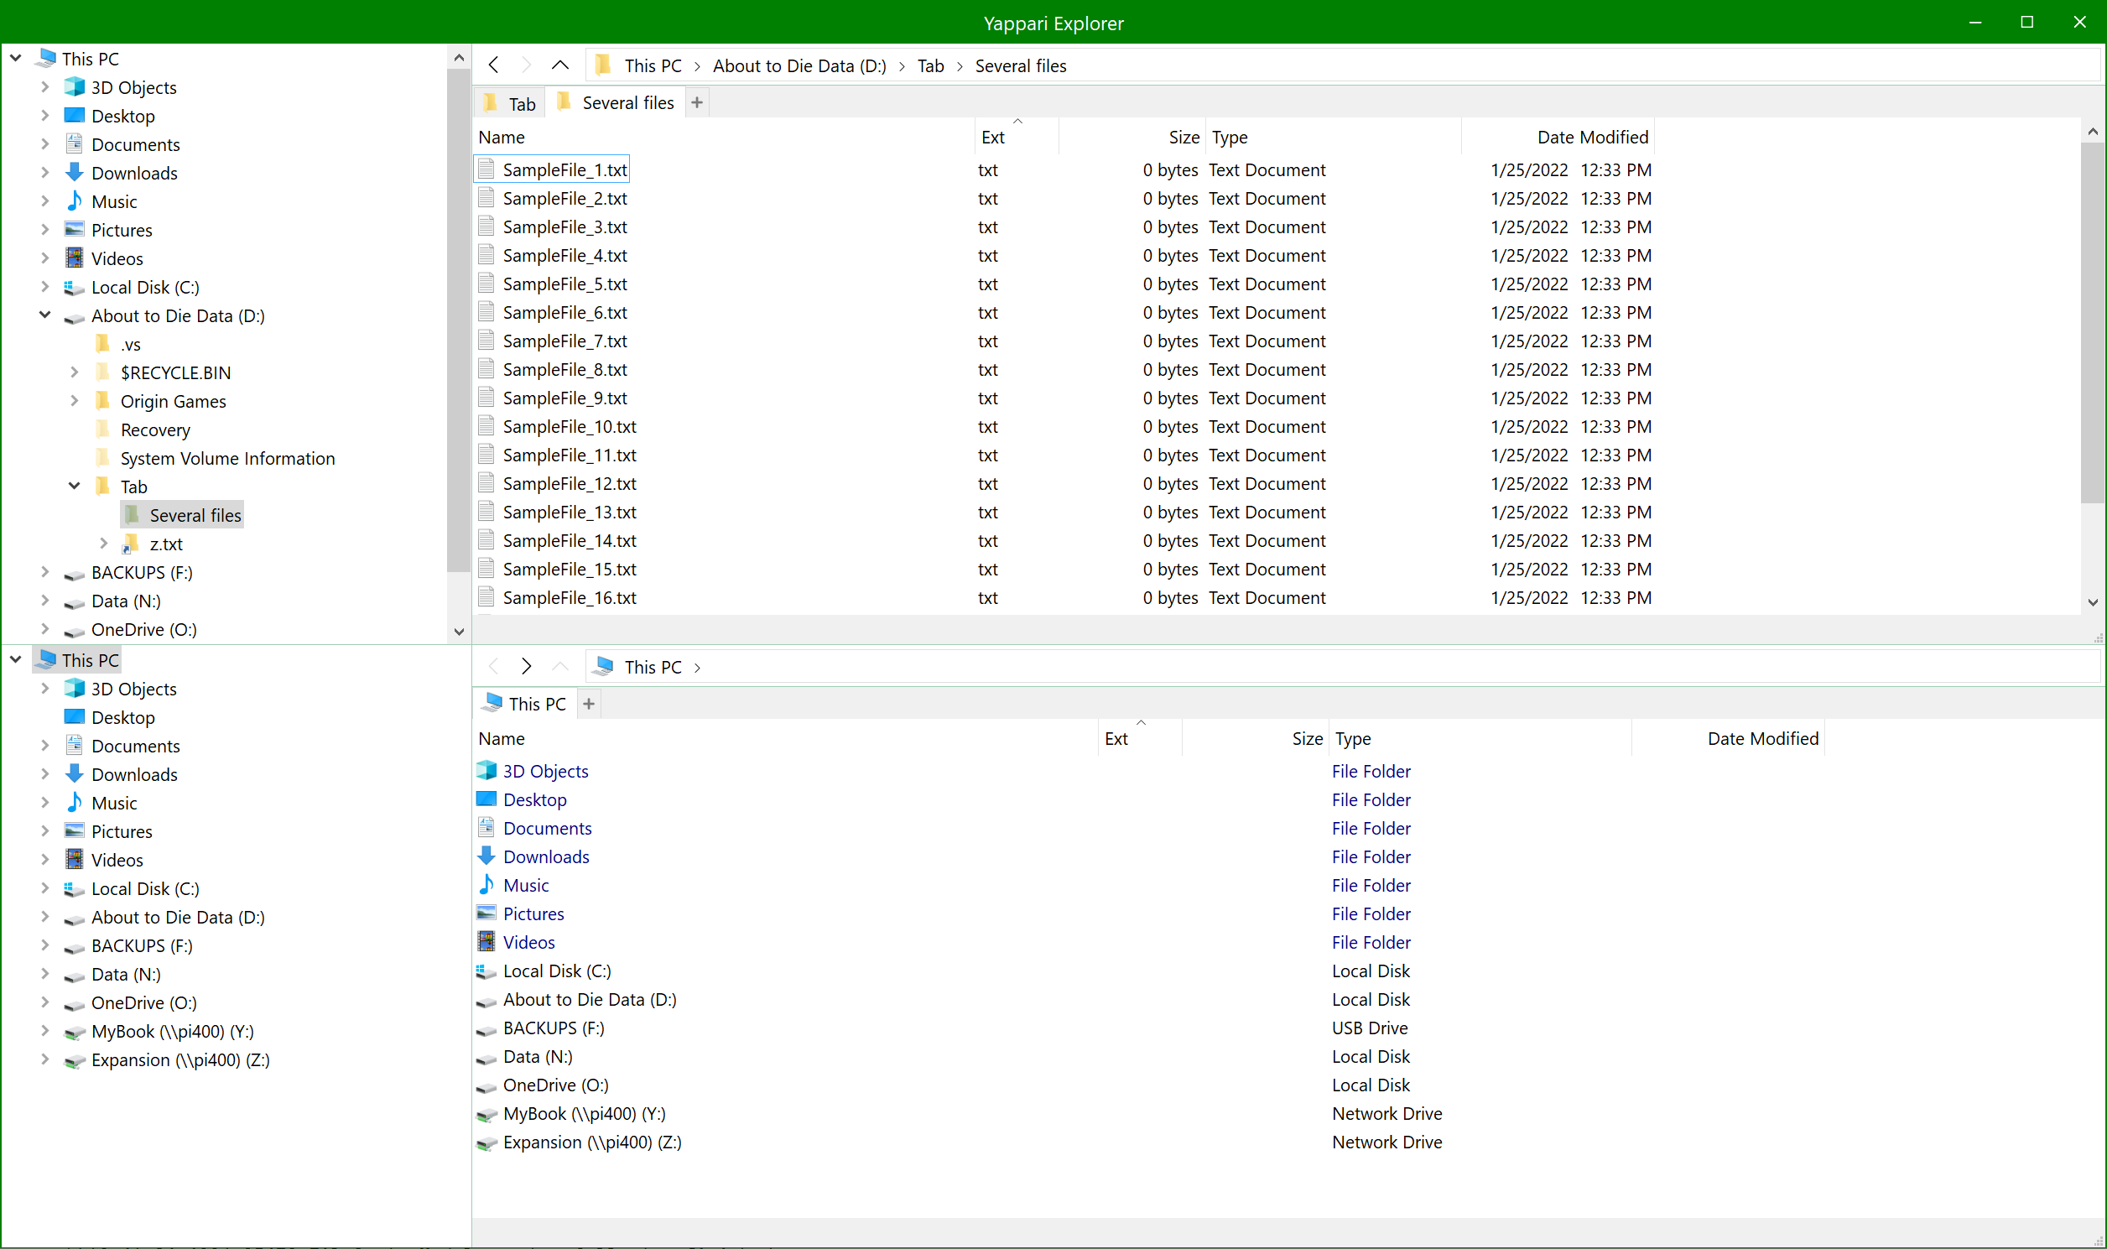This screenshot has height=1249, width=2107.
Task: Click the Downloads arrow icon in top tree
Action: (x=74, y=173)
